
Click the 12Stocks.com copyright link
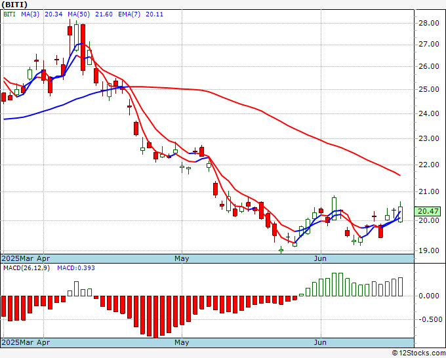419,353
